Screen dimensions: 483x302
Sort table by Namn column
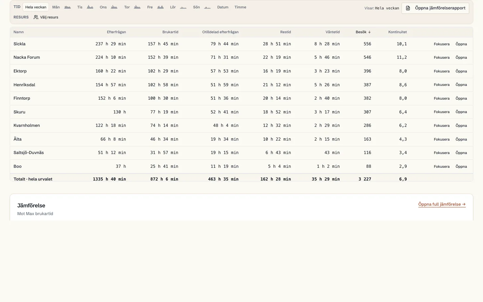[x=18, y=32]
